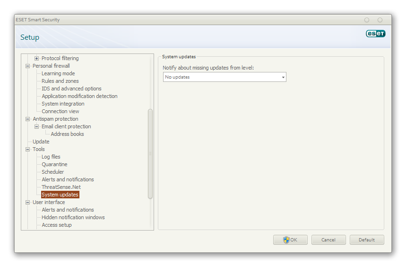
Task: Open Log files settings
Action: coord(51,157)
